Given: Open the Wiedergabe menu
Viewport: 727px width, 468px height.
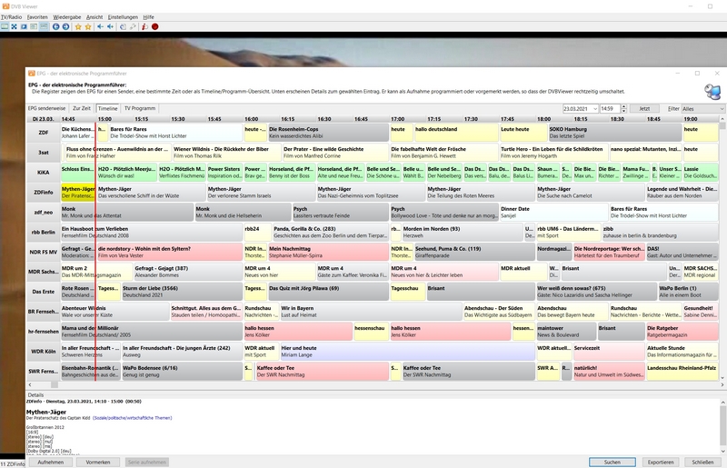Looking at the screenshot, I should [x=66, y=16].
